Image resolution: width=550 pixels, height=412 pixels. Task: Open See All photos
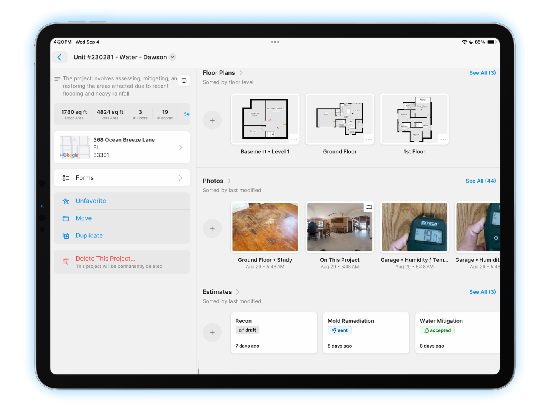pos(480,181)
